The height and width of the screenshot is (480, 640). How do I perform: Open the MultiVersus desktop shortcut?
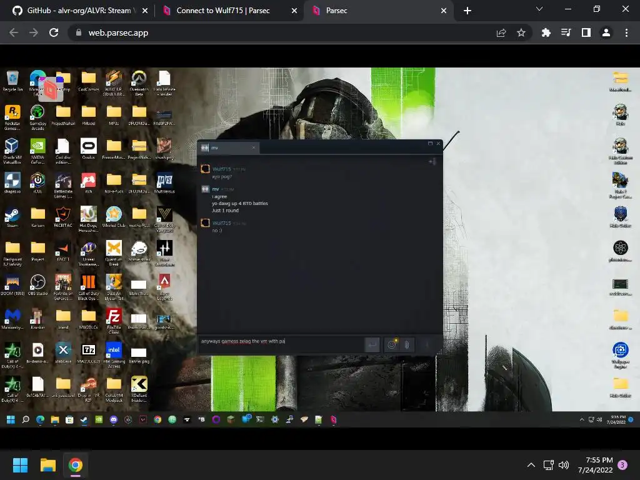164,183
